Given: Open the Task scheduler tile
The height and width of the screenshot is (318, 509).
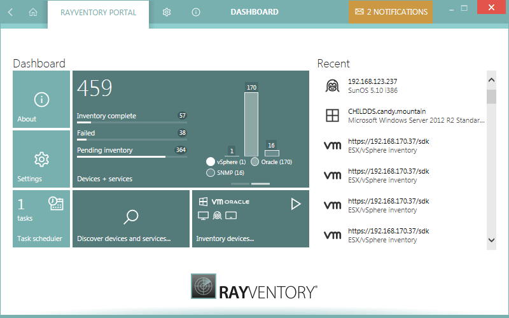Looking at the screenshot, I should tap(41, 219).
